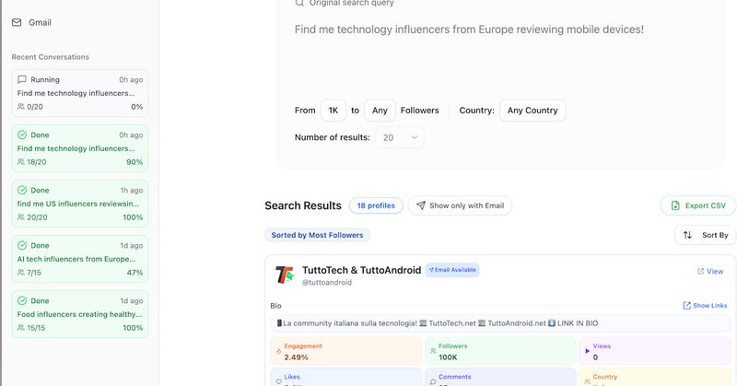Click people icon next to 7/15

tap(21, 272)
